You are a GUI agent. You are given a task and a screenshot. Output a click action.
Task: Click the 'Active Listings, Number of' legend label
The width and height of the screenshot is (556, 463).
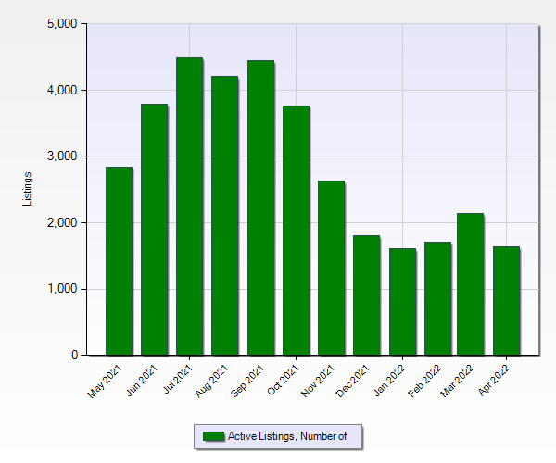point(287,436)
